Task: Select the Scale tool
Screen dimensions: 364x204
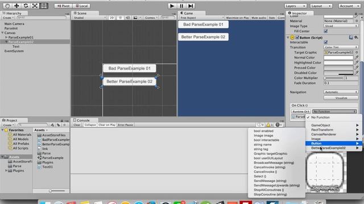Action: [x=35, y=6]
